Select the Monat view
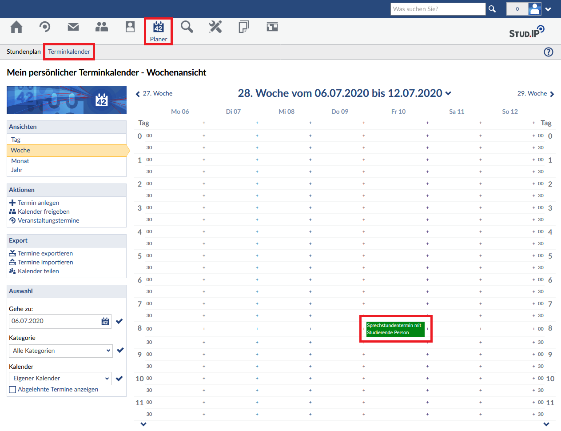Image resolution: width=561 pixels, height=431 pixels. (x=20, y=161)
